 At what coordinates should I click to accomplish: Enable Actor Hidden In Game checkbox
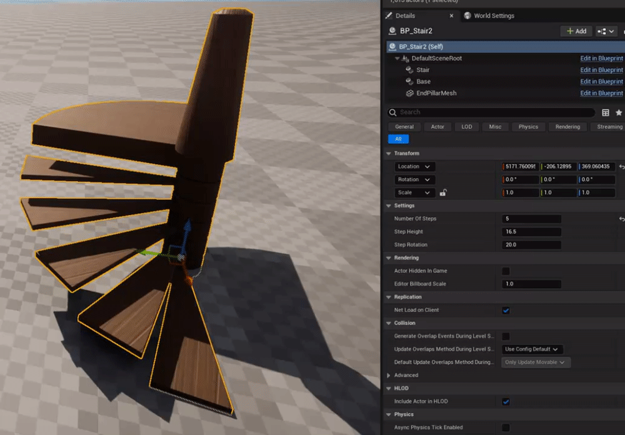pyautogui.click(x=506, y=271)
